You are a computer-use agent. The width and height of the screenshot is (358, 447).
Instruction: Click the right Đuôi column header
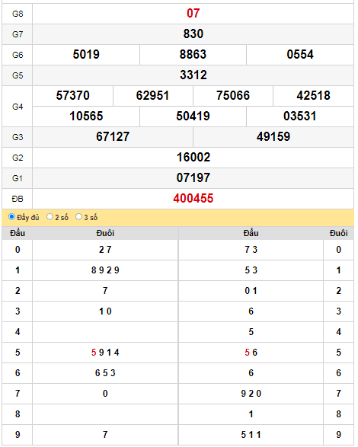coord(339,233)
